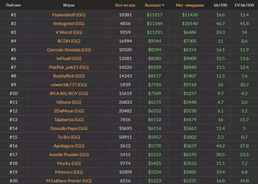Click the Игрок column header
Viewport: 258px width, 184px height.
click(x=69, y=6)
